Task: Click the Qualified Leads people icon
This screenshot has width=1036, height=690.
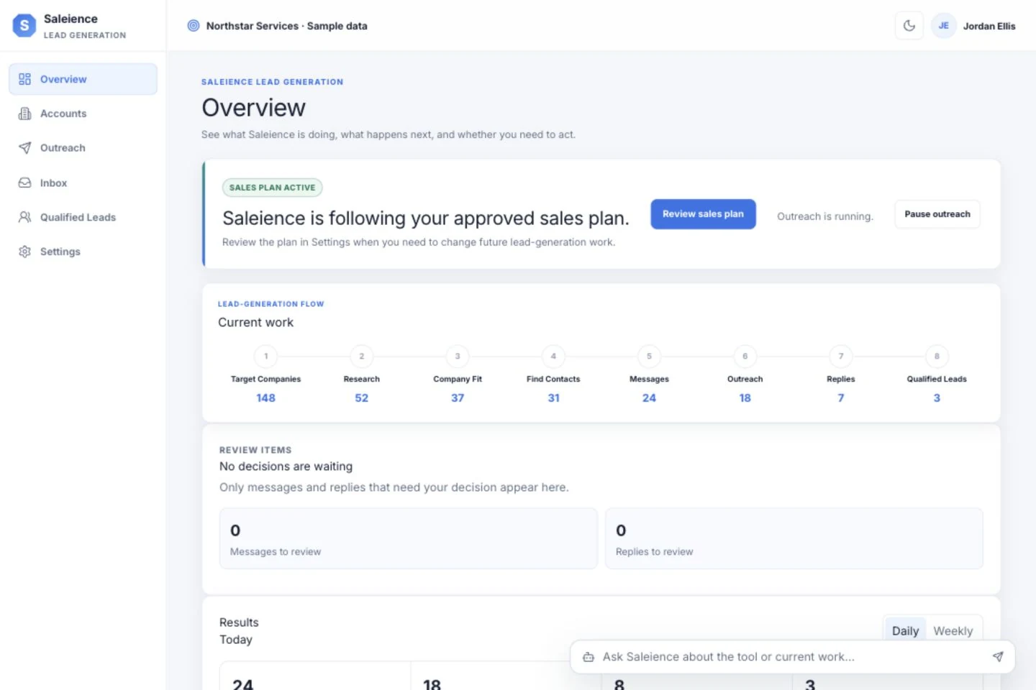Action: (x=24, y=217)
